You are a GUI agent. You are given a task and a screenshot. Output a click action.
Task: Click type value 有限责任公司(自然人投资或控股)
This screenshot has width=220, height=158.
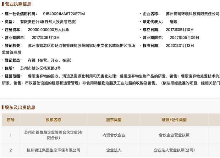point(48,22)
